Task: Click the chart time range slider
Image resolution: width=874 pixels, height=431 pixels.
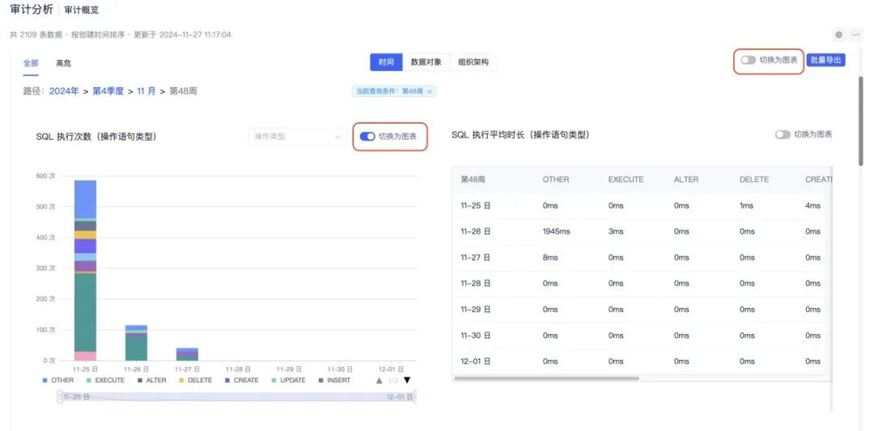Action: [237, 397]
